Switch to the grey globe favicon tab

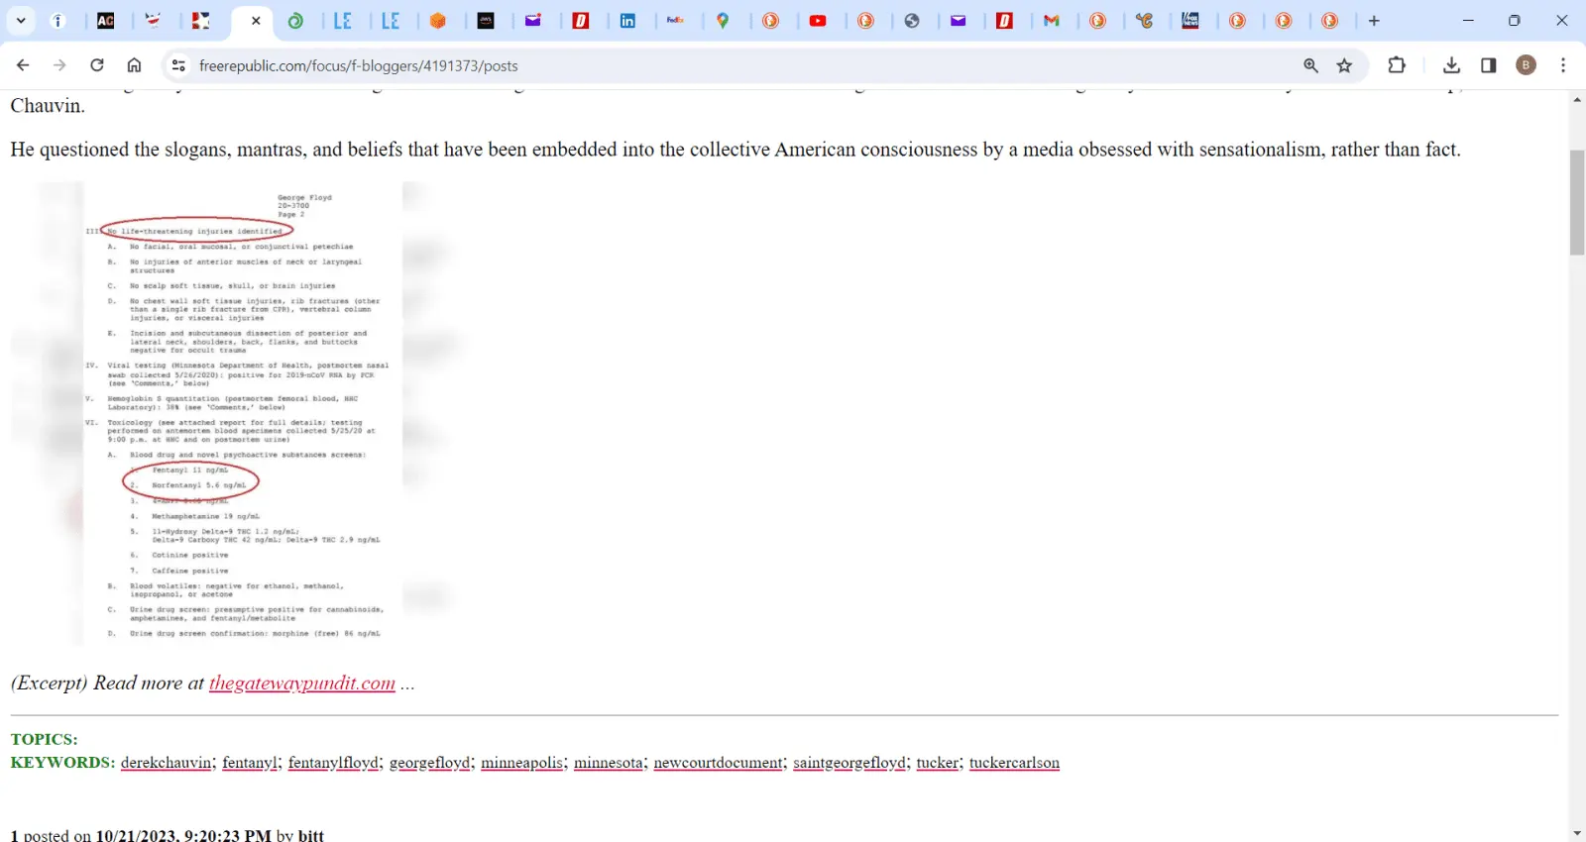[912, 21]
